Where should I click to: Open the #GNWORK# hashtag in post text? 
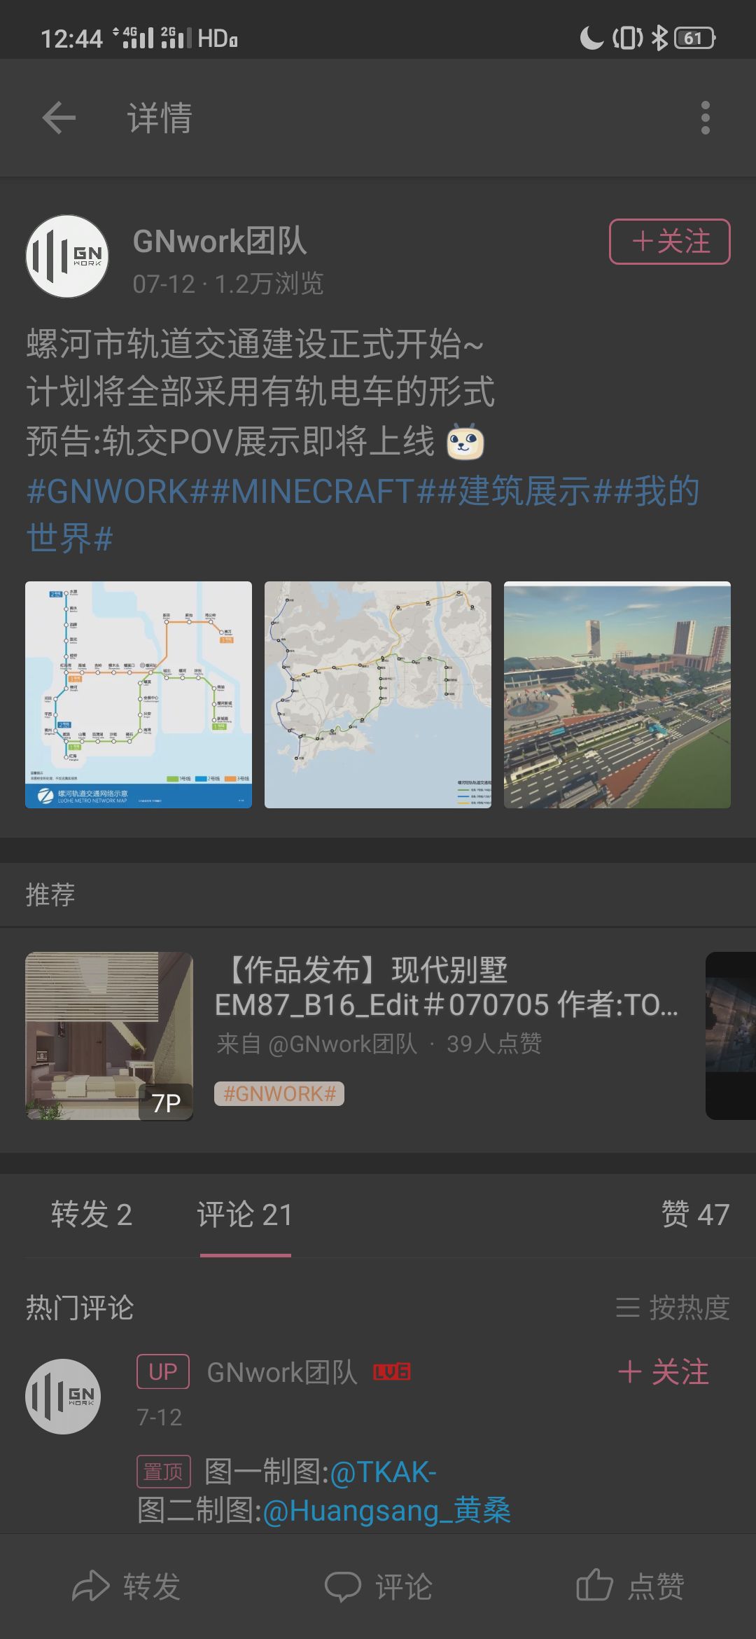(x=118, y=491)
